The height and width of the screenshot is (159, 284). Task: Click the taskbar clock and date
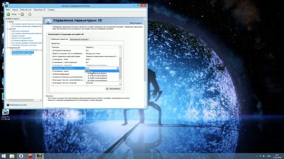pyautogui.click(x=277, y=156)
